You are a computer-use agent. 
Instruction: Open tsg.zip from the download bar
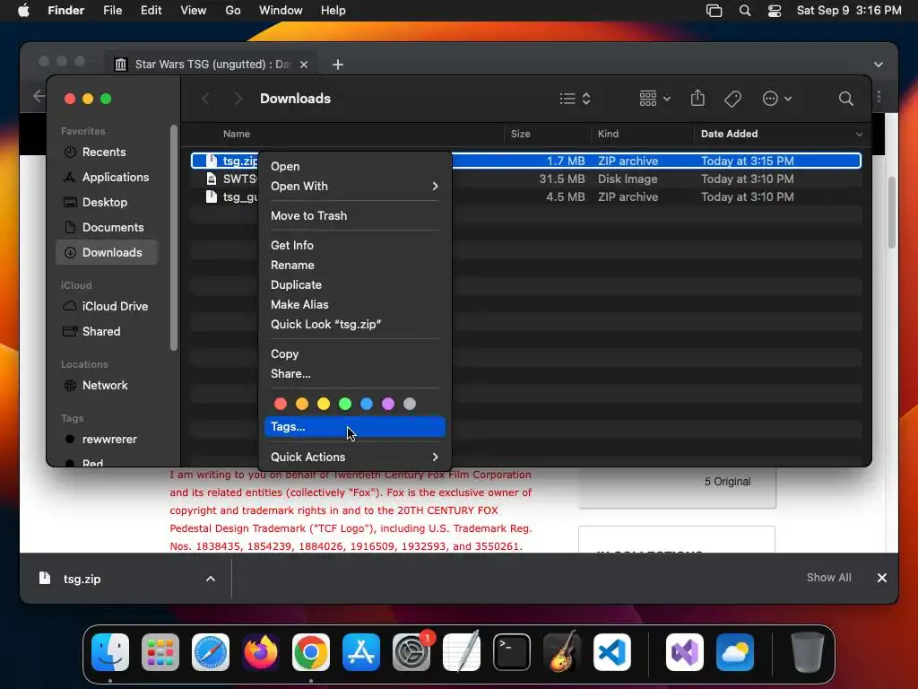pyautogui.click(x=82, y=579)
